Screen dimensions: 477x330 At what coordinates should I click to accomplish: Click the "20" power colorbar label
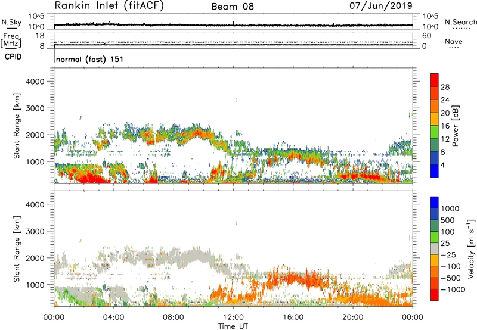click(445, 113)
